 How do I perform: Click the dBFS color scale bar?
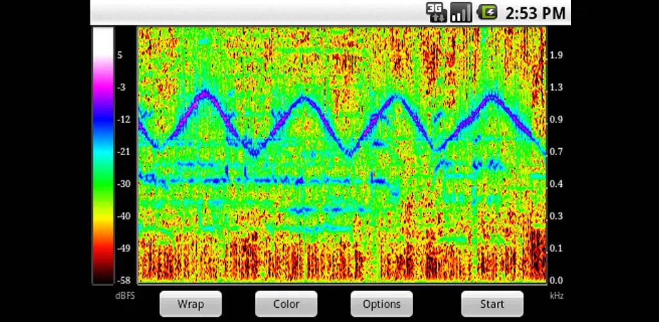point(103,156)
